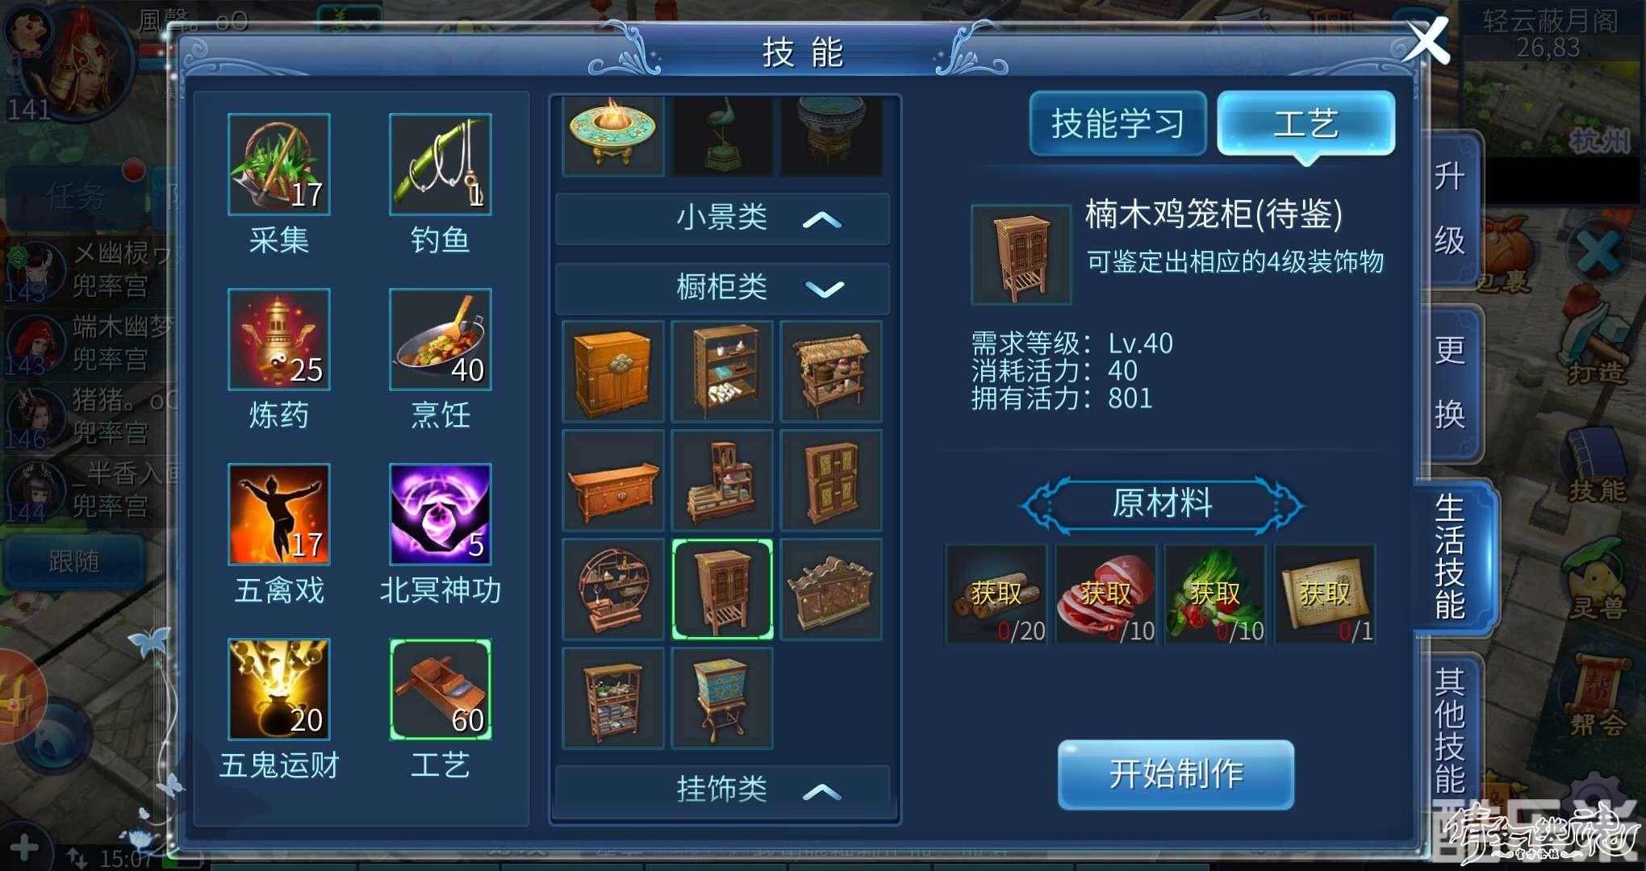The height and width of the screenshot is (871, 1646).
Task: Open the 其他技能 side tab
Action: (1451, 730)
